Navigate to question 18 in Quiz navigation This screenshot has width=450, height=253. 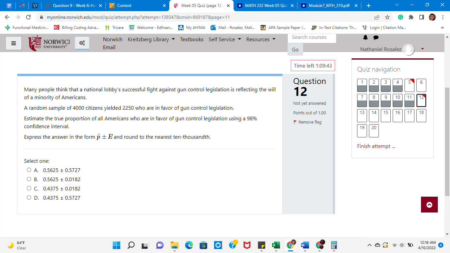[421, 116]
